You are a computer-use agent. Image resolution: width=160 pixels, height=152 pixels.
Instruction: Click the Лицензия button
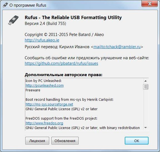pos(37,141)
